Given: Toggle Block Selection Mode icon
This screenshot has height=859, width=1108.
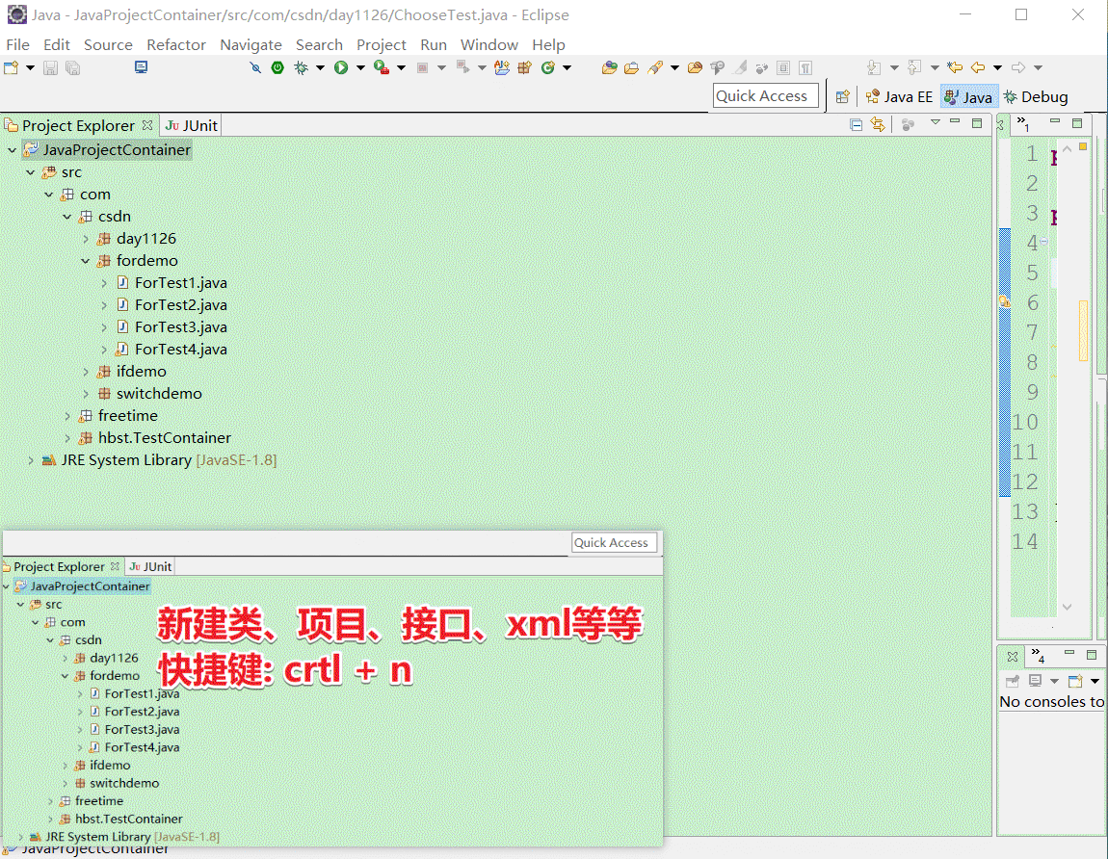Looking at the screenshot, I should pyautogui.click(x=783, y=67).
